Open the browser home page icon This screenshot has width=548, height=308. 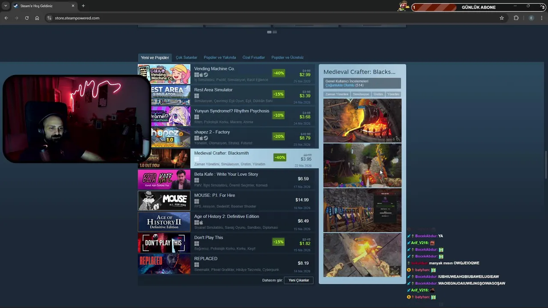(x=37, y=18)
